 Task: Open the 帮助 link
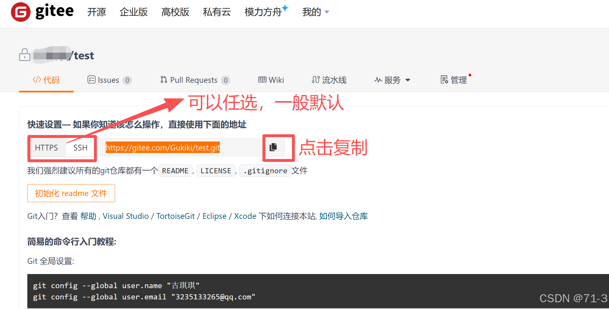click(x=88, y=216)
